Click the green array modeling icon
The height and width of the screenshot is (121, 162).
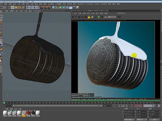(64, 7)
